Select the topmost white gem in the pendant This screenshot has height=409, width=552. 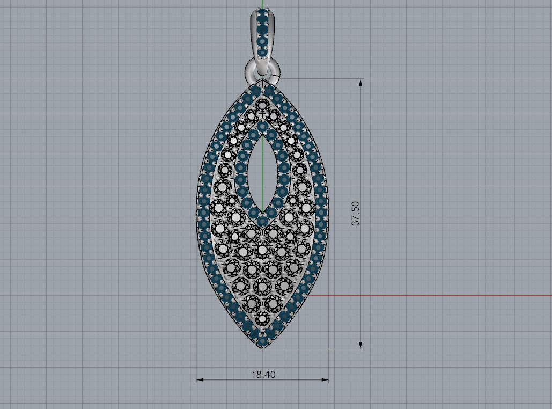pyautogui.click(x=262, y=105)
